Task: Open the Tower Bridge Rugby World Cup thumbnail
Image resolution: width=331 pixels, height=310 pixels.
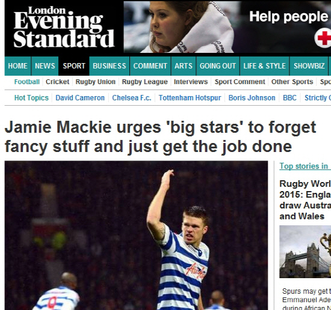Action: point(305,252)
